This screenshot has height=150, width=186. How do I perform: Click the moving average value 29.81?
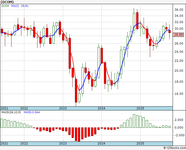tap(25, 6)
